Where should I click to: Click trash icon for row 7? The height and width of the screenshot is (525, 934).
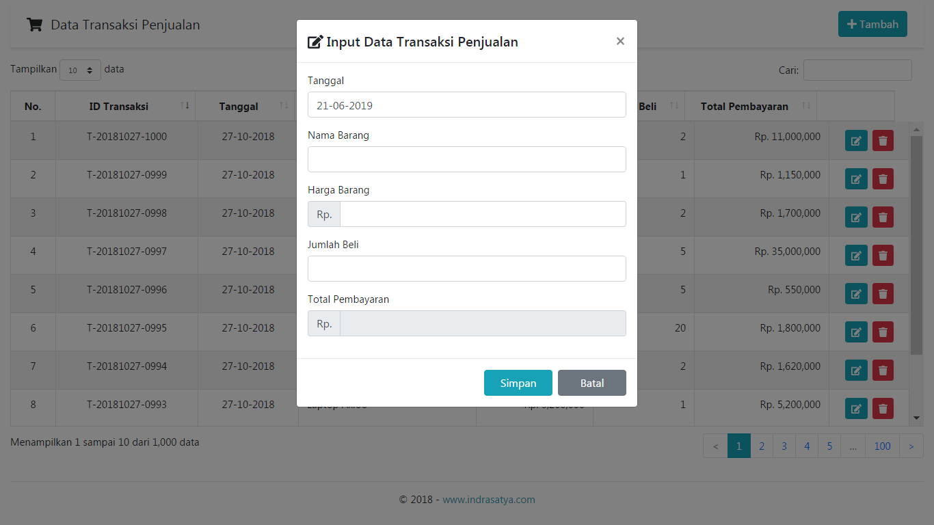pyautogui.click(x=883, y=371)
